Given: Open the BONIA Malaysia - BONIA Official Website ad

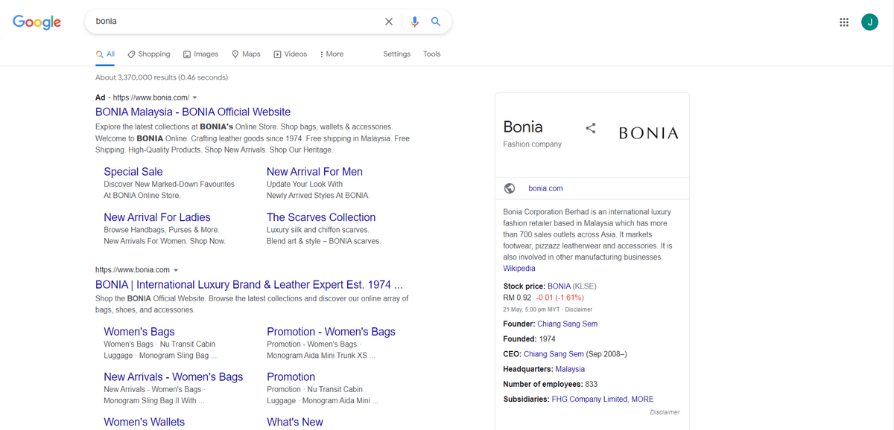Looking at the screenshot, I should point(193,112).
